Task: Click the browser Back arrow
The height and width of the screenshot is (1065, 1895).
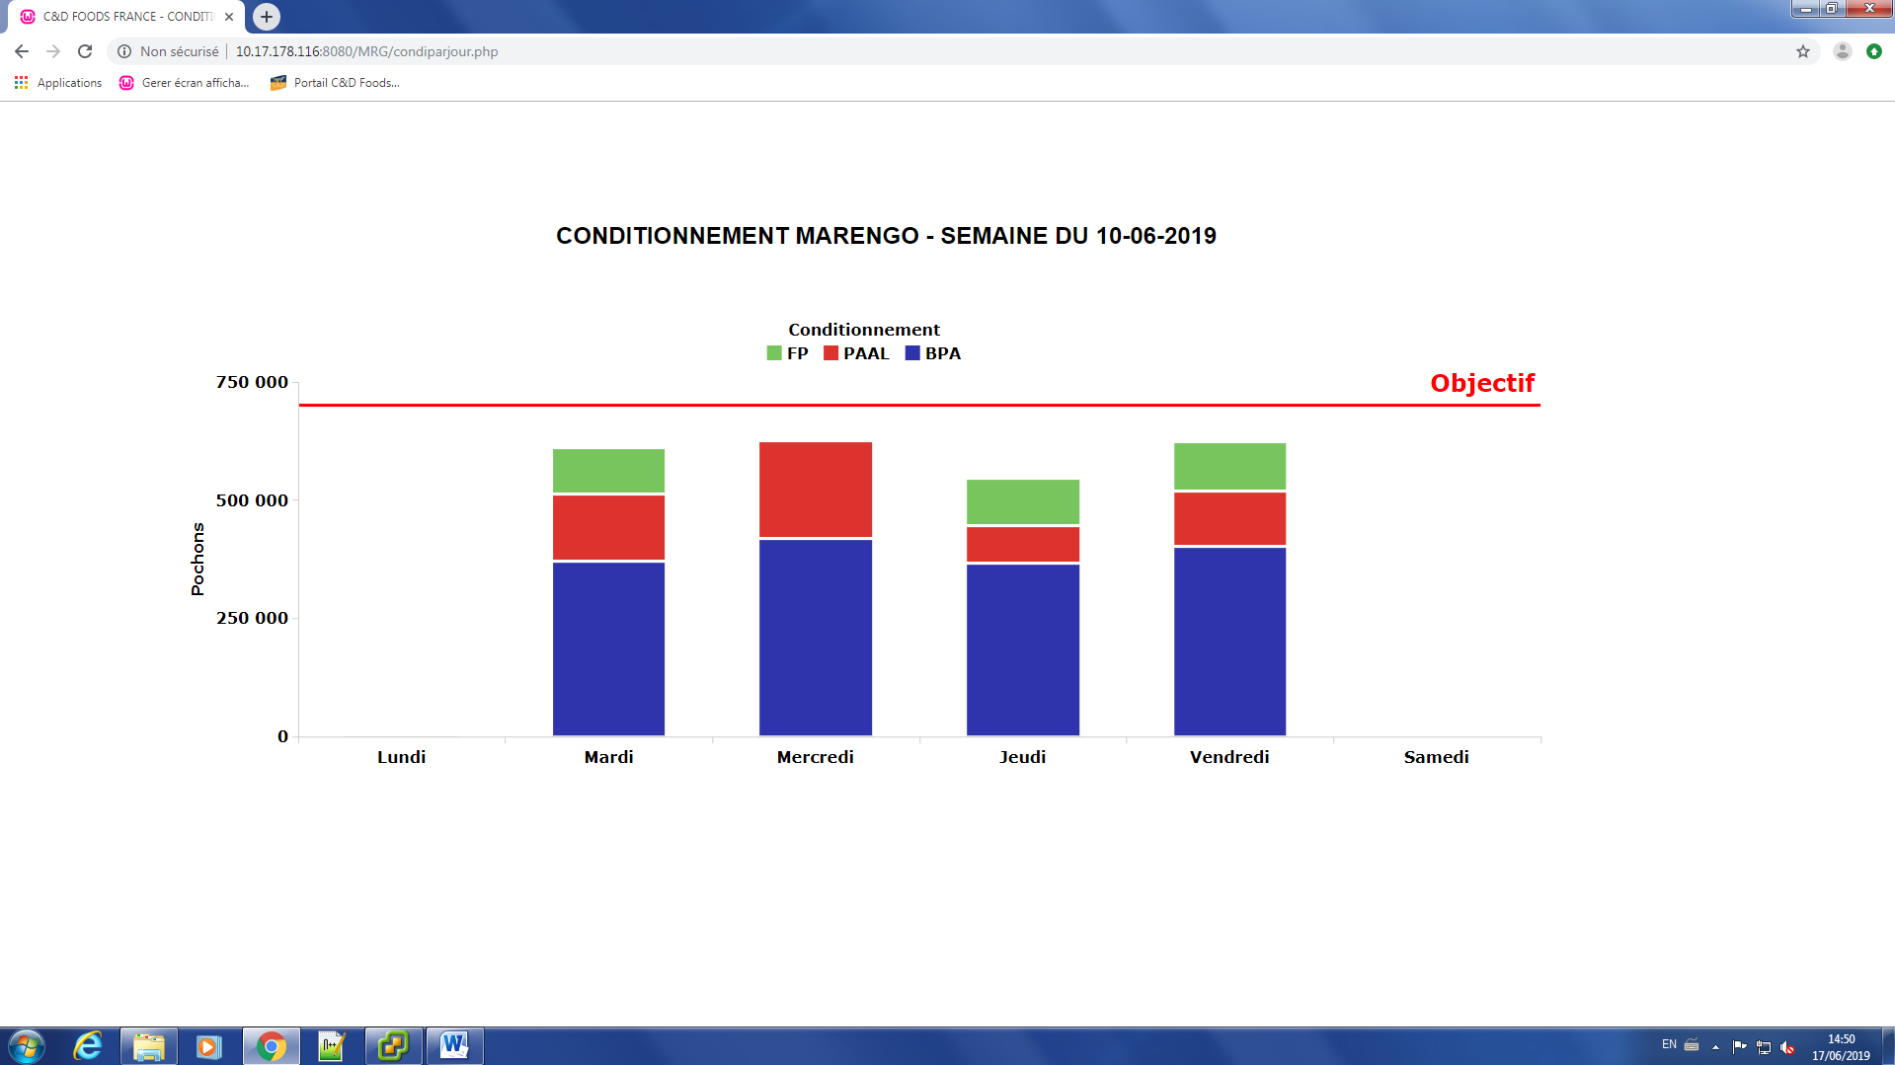Action: [22, 51]
